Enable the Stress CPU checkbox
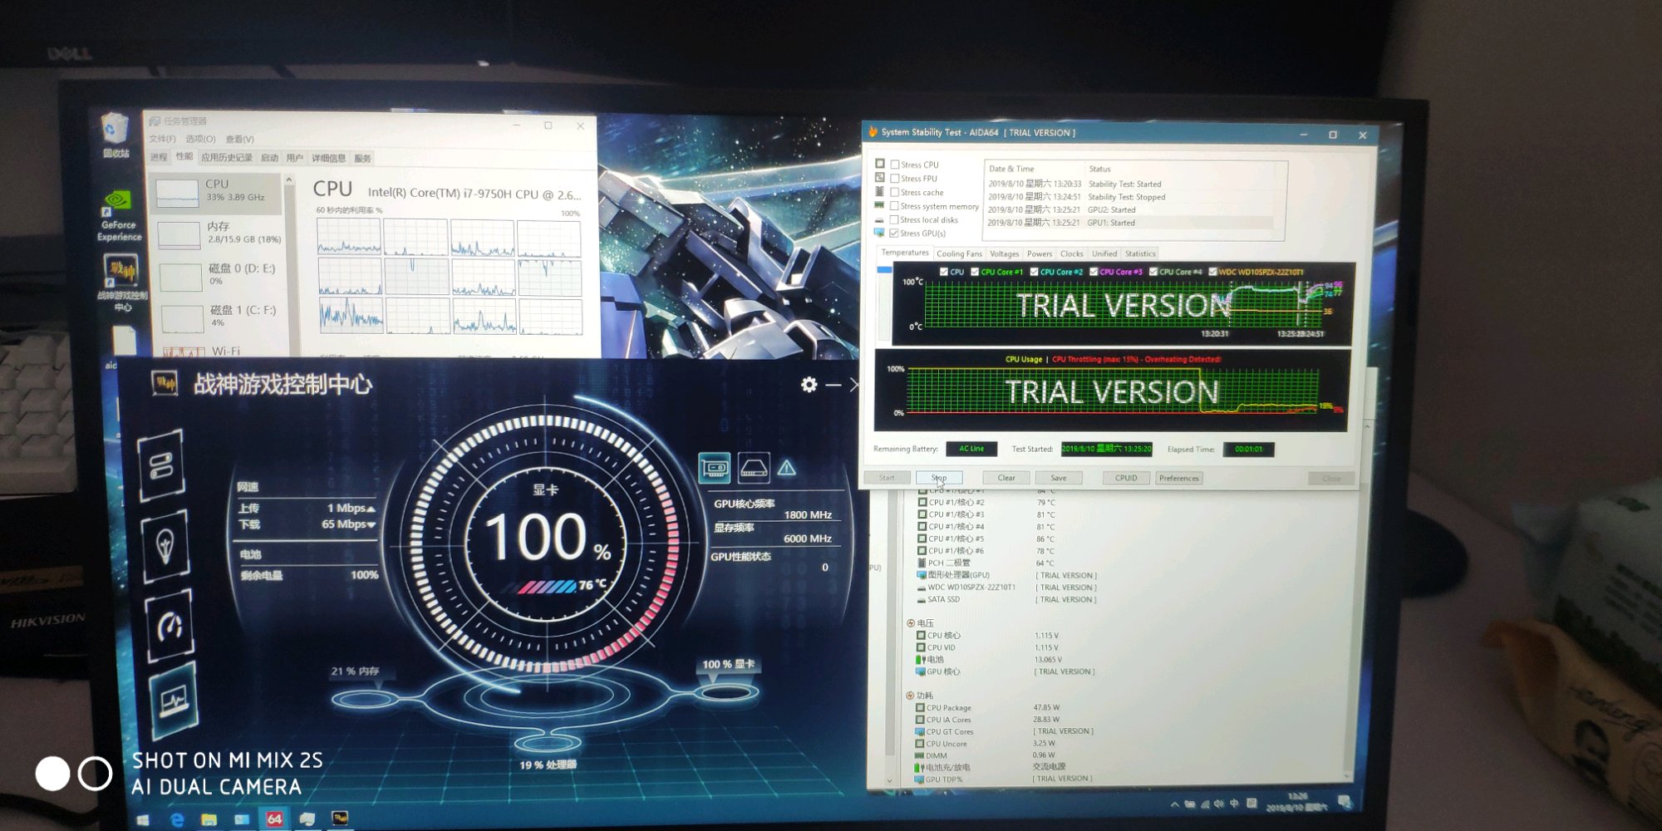The width and height of the screenshot is (1662, 831). (895, 165)
